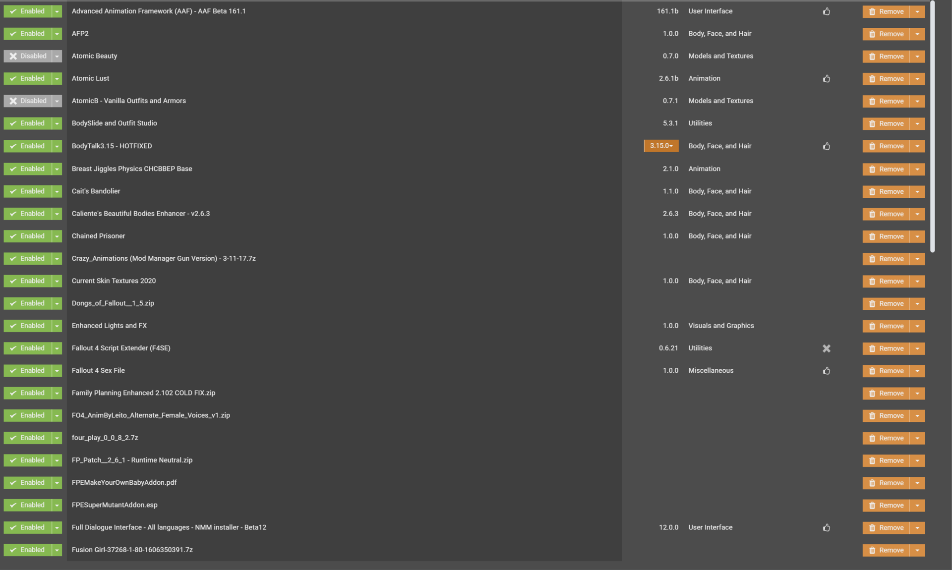952x570 pixels.
Task: Remove Atomic Beauty mod
Action: point(886,56)
